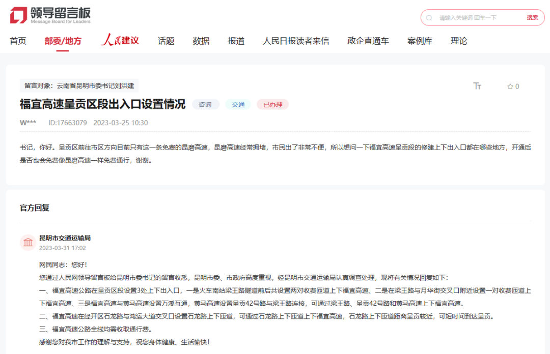The width and height of the screenshot is (550, 354).
Task: Click the institution avatar beside 昆明市交通运输局
Action: (x=28, y=243)
